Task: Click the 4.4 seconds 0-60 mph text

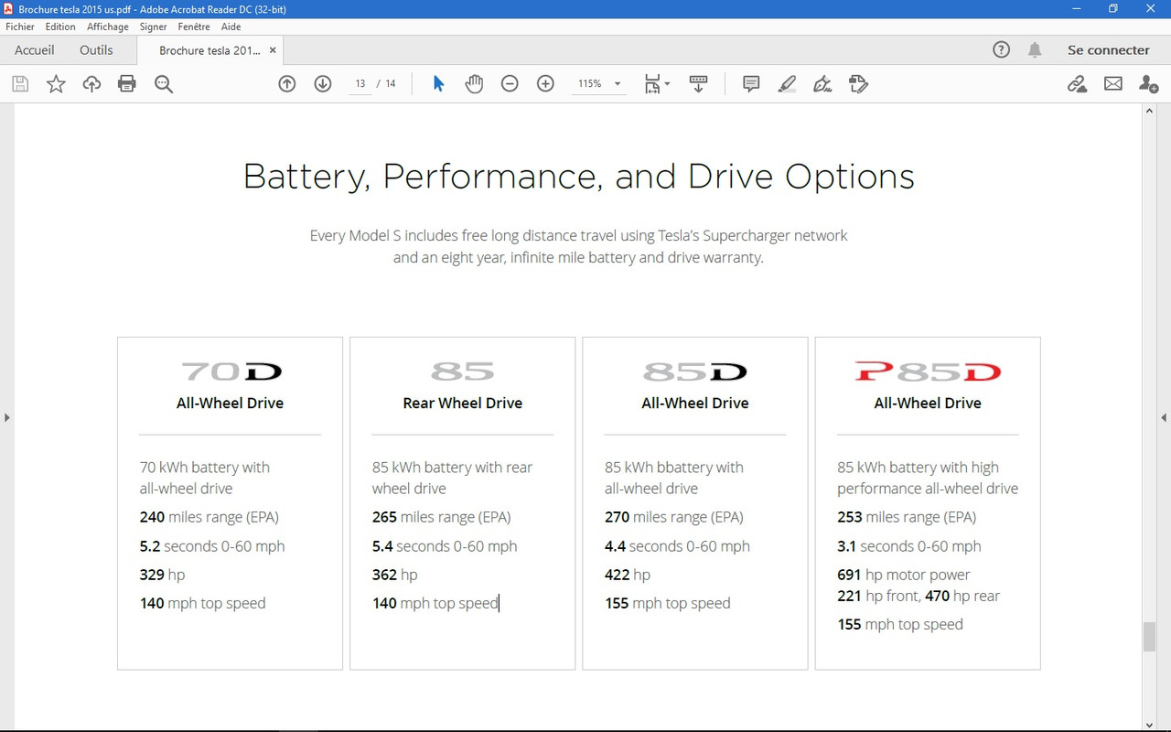Action: (x=677, y=546)
